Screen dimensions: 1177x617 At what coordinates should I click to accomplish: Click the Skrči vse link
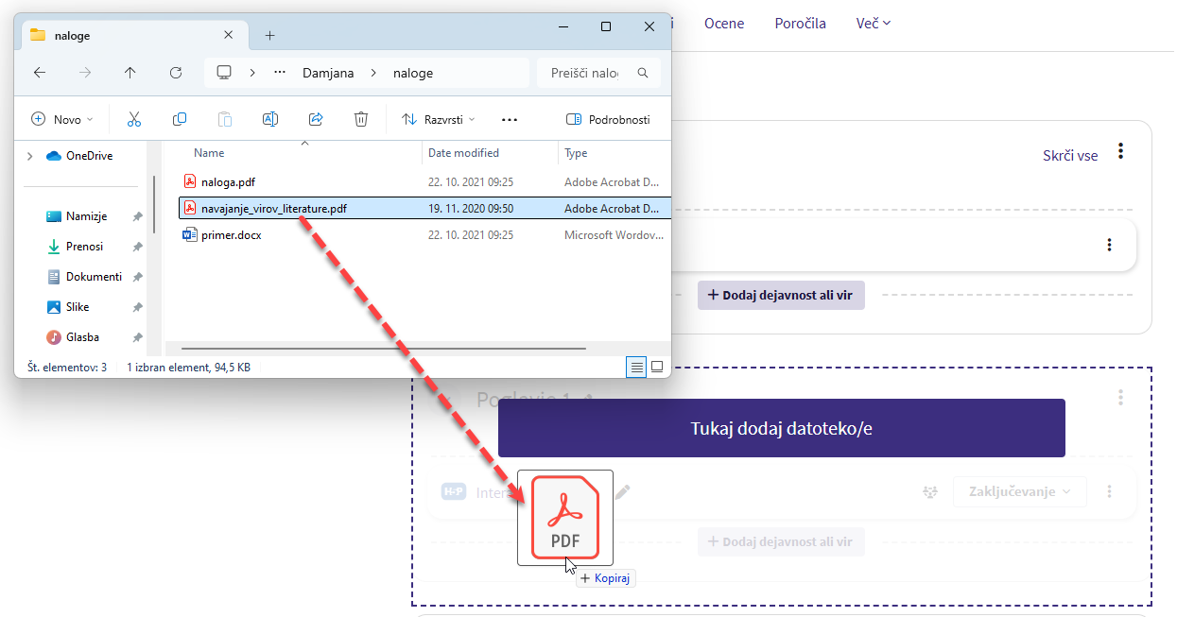[x=1069, y=156]
